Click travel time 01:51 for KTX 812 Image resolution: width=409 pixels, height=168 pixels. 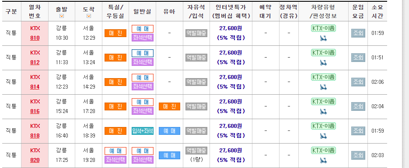tap(378, 58)
